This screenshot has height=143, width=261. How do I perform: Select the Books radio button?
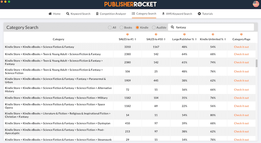(121, 27)
